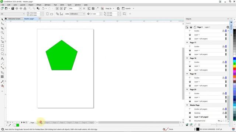236x132 pixels.
Task: Toggle lock on Page 19 Guides
Action: [223, 78]
